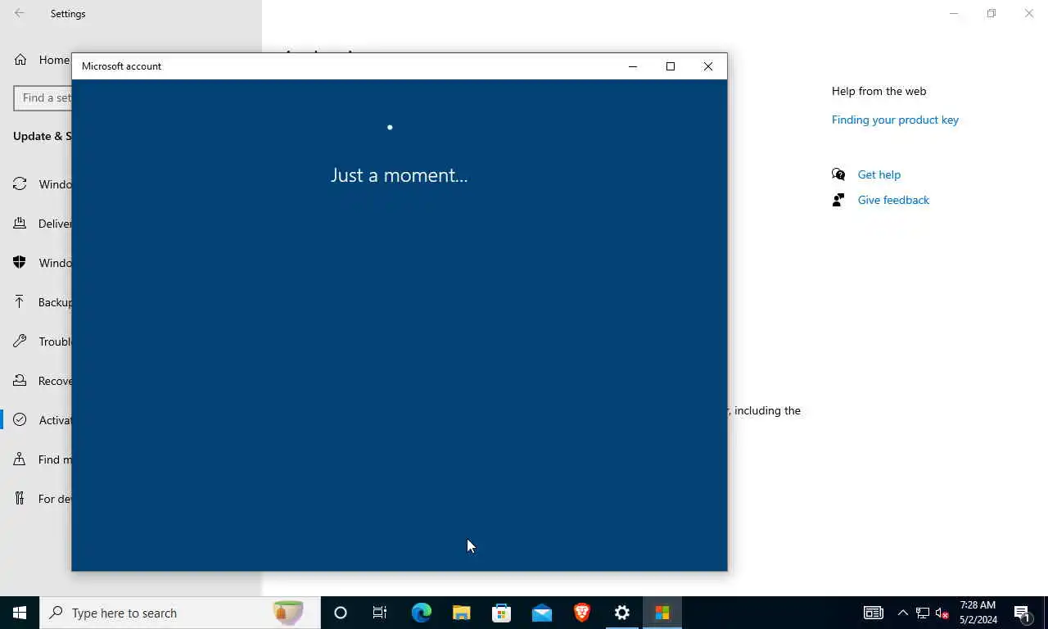Image resolution: width=1048 pixels, height=629 pixels.
Task: Launch Brave browser from the taskbar
Action: coord(581,613)
